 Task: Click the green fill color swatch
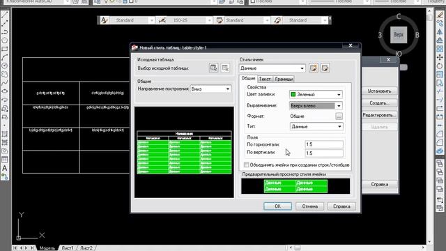click(293, 95)
